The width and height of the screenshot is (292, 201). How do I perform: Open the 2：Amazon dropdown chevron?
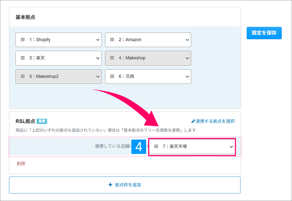[x=187, y=40]
